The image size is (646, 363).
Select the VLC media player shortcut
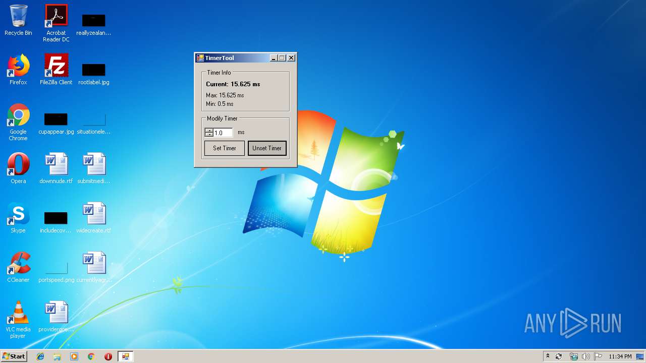tap(18, 320)
